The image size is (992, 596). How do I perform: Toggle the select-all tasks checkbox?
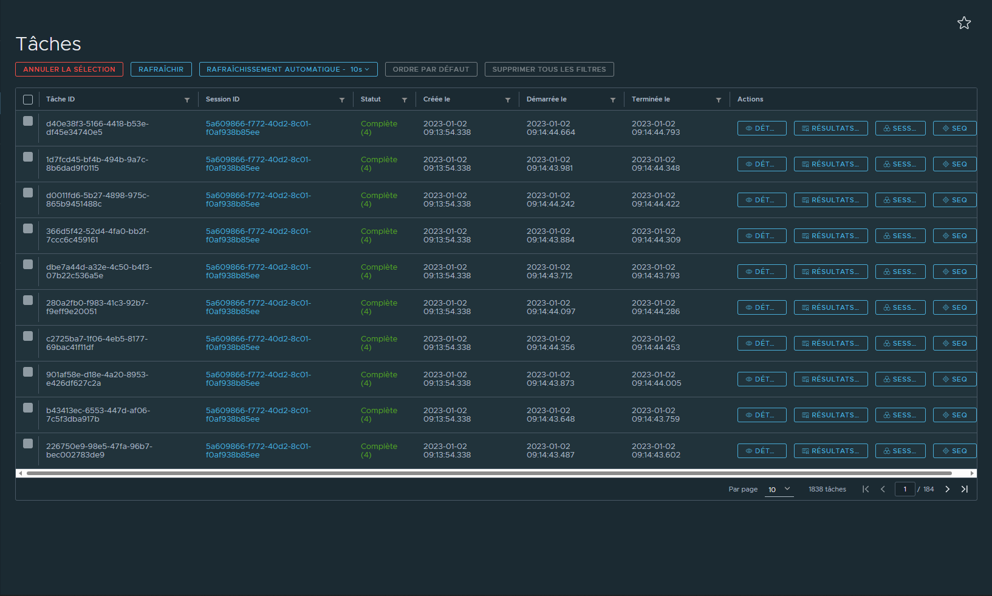pyautogui.click(x=28, y=100)
